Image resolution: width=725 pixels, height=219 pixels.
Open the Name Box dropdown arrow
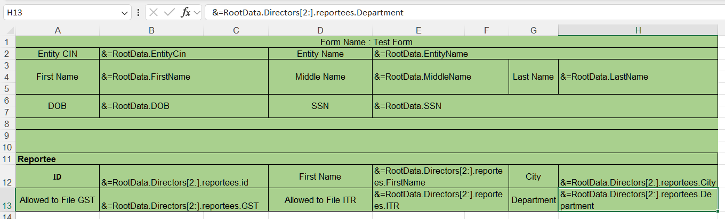coord(125,12)
